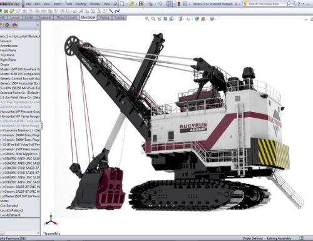Screen dimensions: 313x241
Task: Click the Select cursor tool icon
Action: [x=169, y=4]
